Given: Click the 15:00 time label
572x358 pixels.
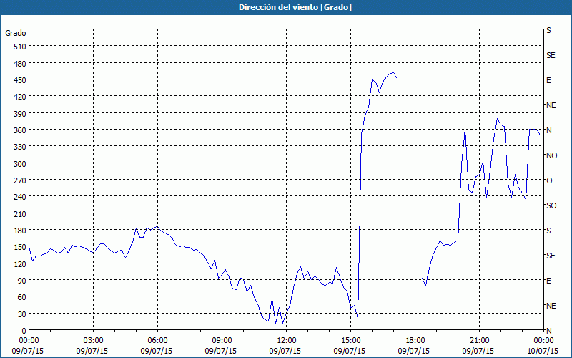Looking at the screenshot, I should (350, 341).
